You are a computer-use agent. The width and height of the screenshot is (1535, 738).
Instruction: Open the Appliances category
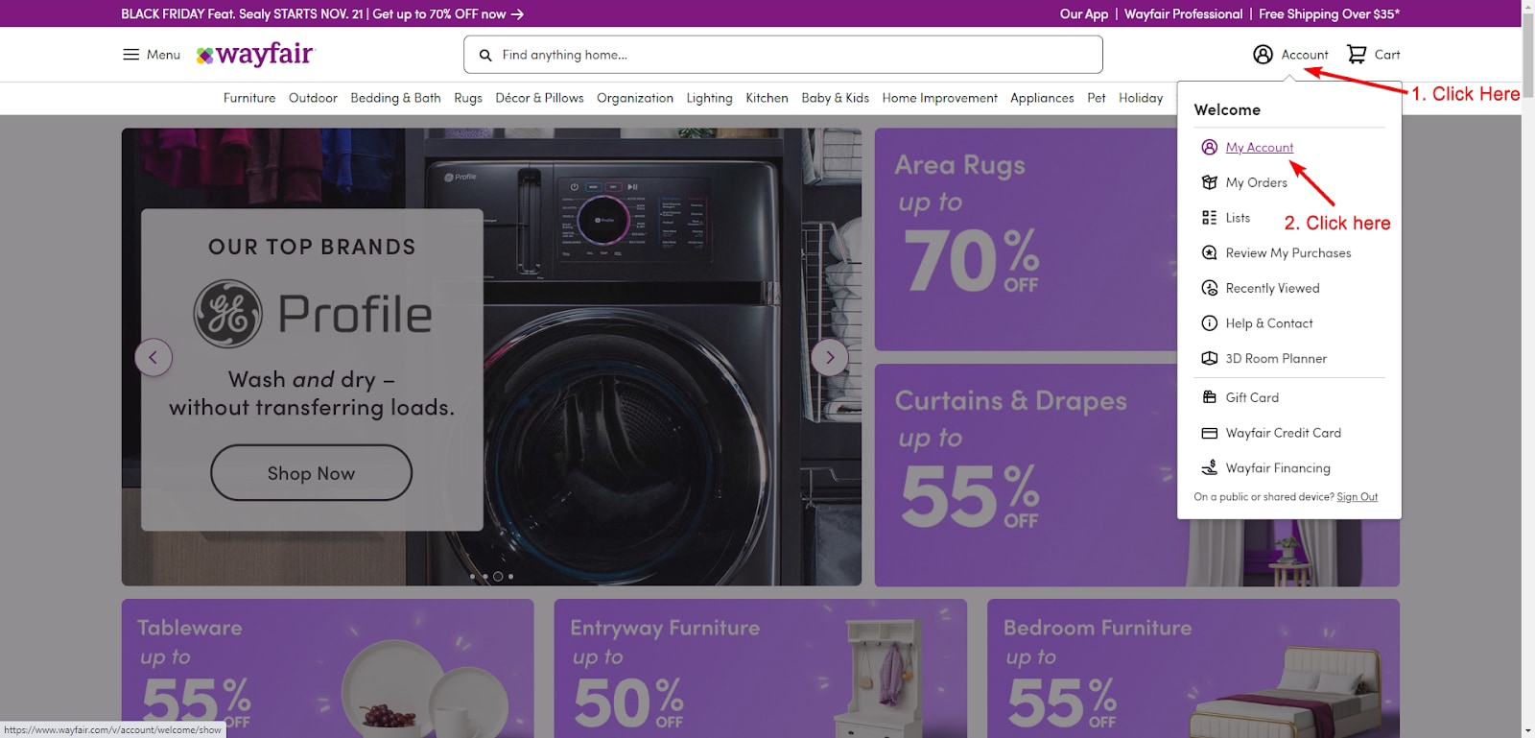(1042, 98)
